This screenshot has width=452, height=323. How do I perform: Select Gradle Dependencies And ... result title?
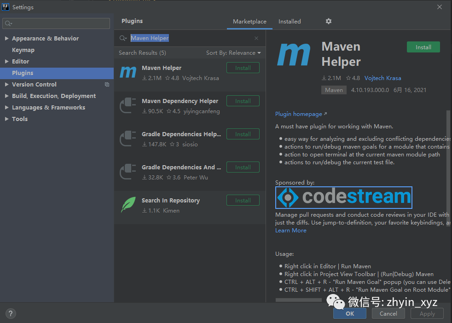click(x=181, y=167)
